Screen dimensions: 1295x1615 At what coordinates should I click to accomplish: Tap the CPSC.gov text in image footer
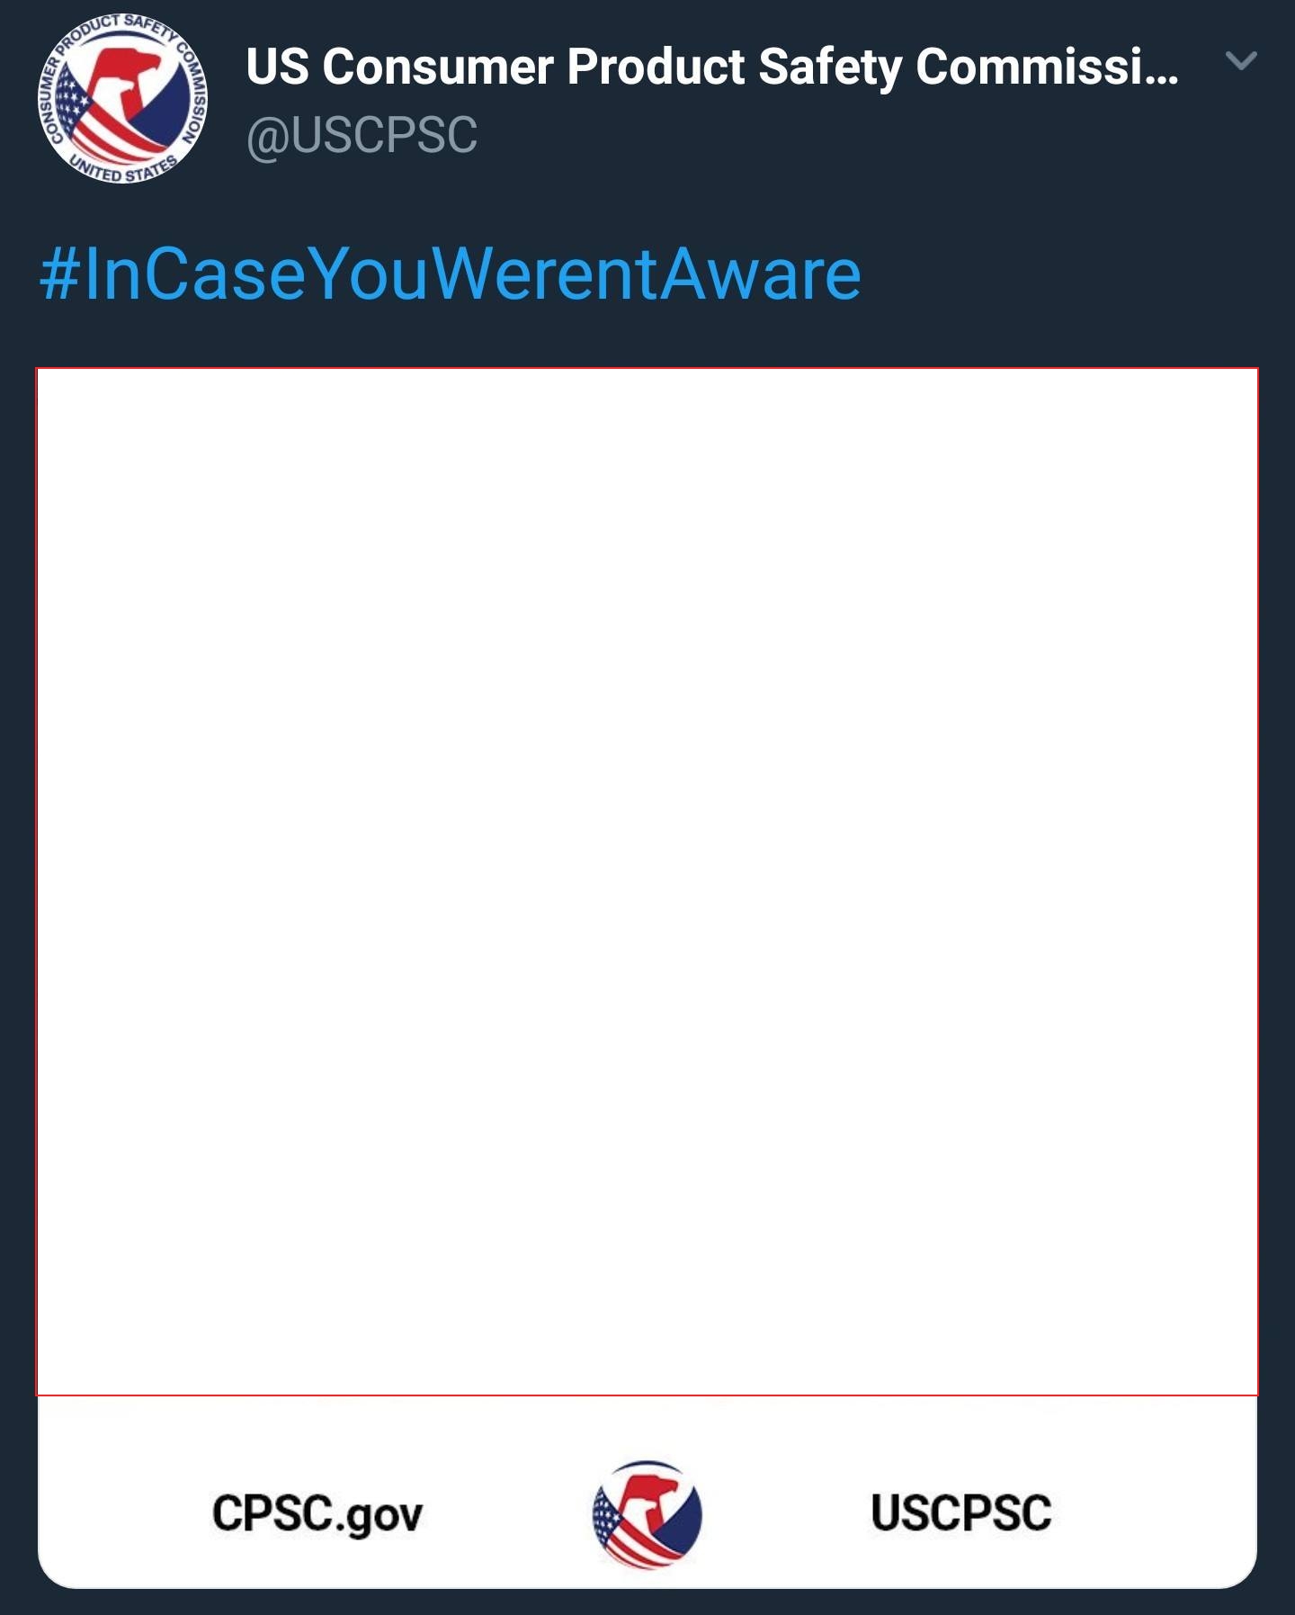(x=317, y=1512)
